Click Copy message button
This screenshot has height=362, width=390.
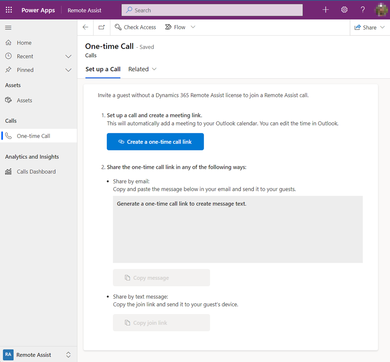162,278
